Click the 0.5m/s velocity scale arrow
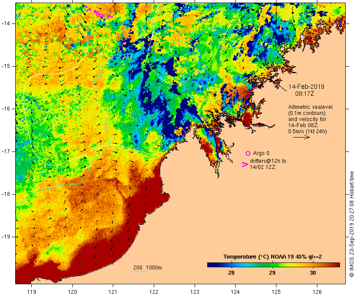 (301, 137)
